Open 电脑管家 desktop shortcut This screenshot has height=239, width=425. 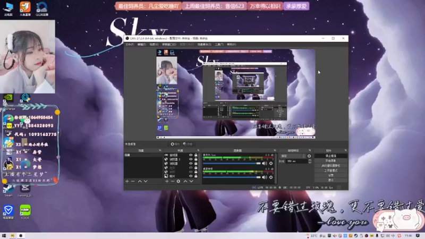[x=8, y=212]
